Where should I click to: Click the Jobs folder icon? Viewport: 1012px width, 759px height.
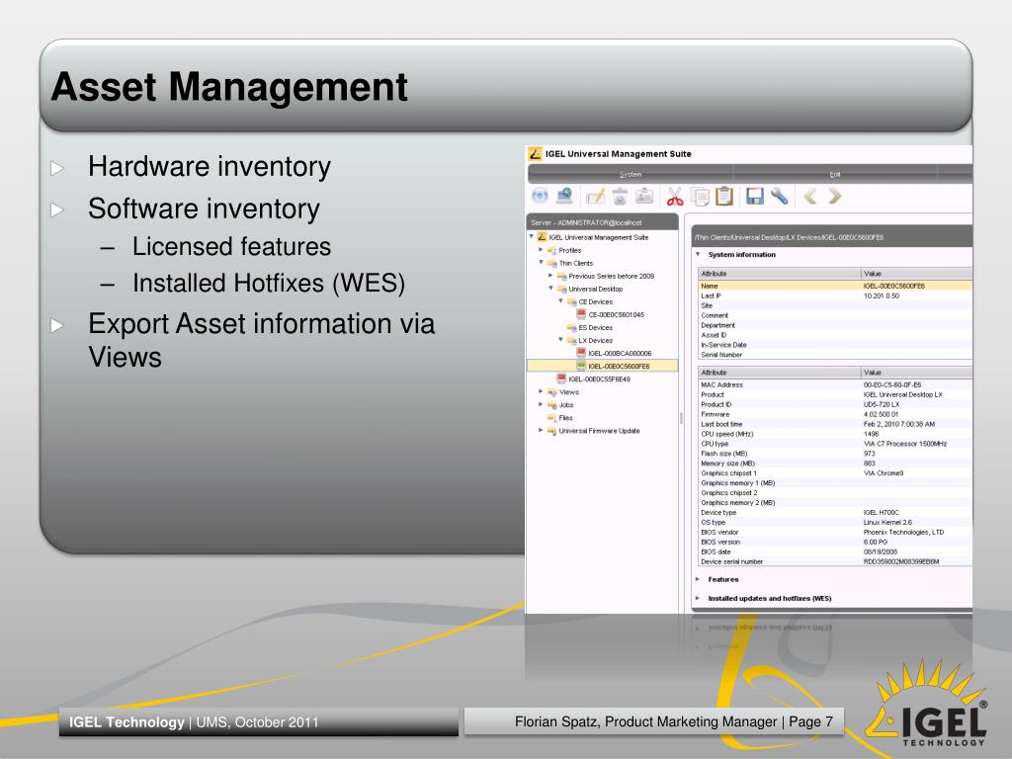tap(551, 404)
